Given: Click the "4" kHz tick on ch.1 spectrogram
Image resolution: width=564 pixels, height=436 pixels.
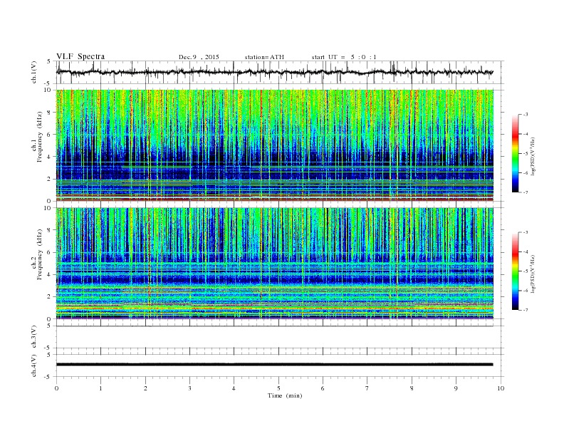Looking at the screenshot, I should pos(50,157).
